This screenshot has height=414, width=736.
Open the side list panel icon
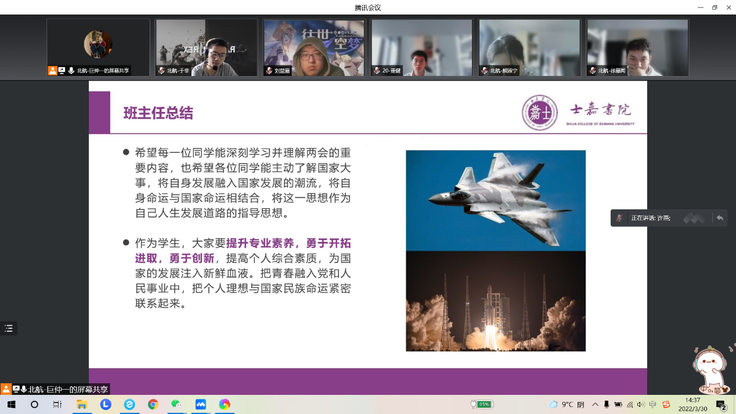(x=9, y=328)
